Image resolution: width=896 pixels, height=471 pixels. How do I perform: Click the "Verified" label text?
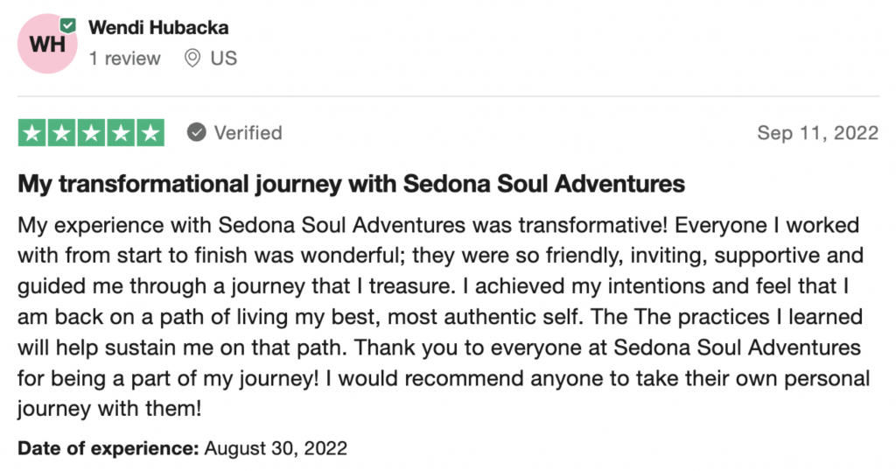tap(248, 133)
